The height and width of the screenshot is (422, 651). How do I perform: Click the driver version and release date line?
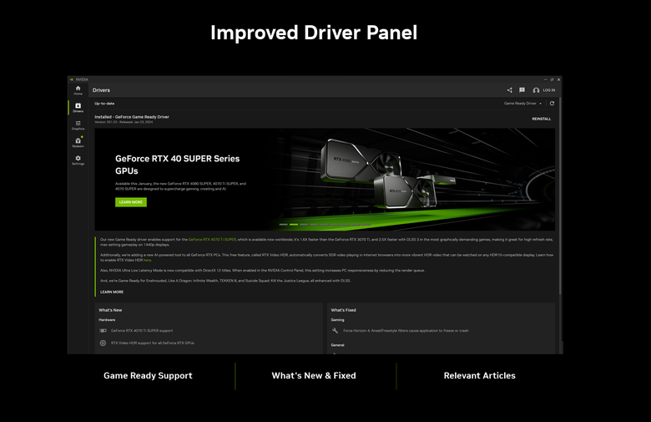124,122
